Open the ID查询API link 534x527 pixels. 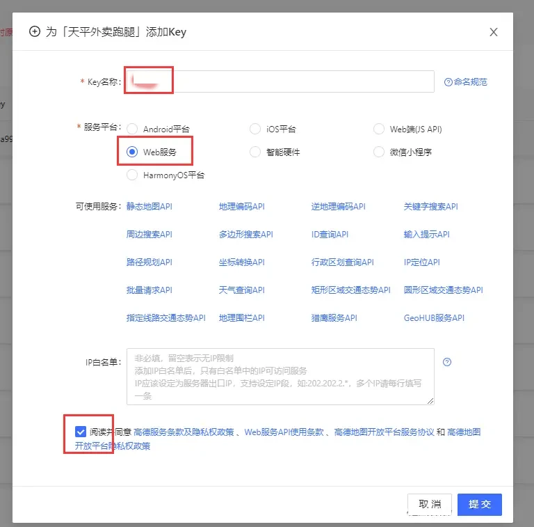(330, 235)
